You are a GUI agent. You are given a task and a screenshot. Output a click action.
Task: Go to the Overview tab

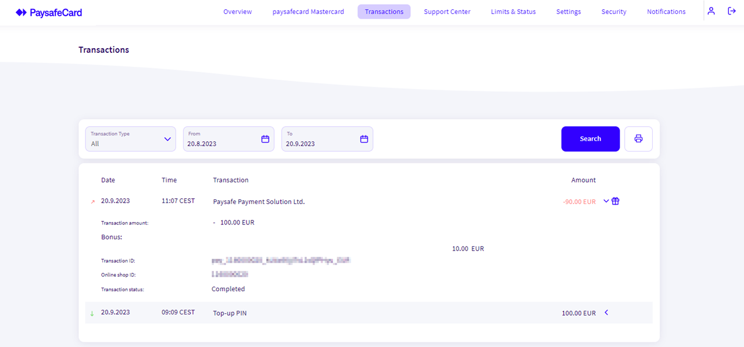pos(238,12)
